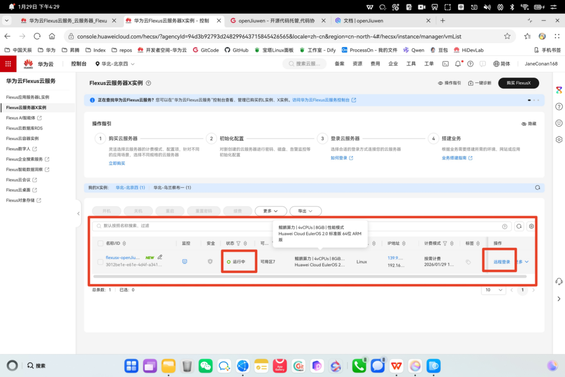
Task: Open the colorful assistant icon in right sidebar
Action: pos(559,90)
